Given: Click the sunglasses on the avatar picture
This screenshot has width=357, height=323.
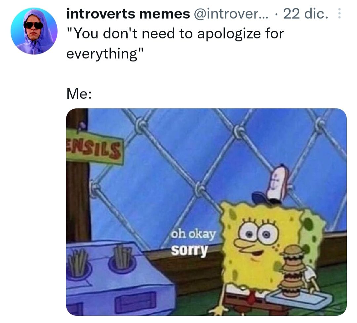Looking at the screenshot, I should pos(33,25).
